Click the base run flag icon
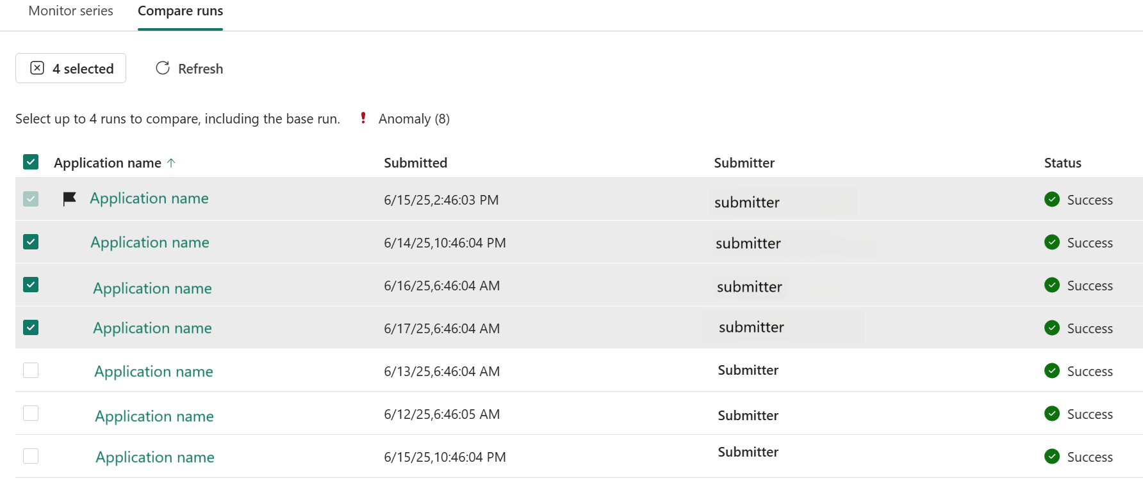The width and height of the screenshot is (1143, 479). click(70, 199)
